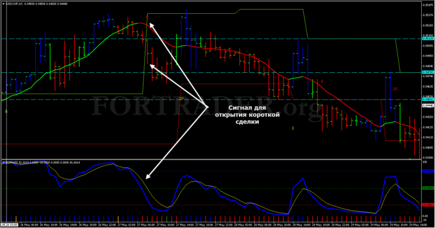Click the lowest cyan level price tag
This screenshot has width=435, height=228.
click(428, 99)
